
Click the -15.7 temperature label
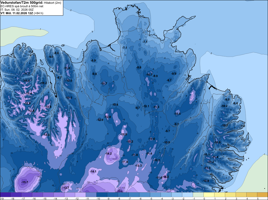click(25, 182)
